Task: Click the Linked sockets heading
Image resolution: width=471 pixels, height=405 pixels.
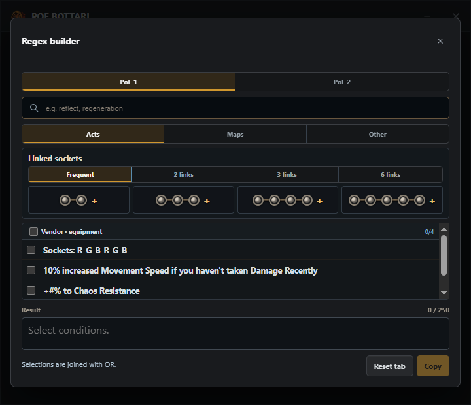Action: (x=55, y=158)
